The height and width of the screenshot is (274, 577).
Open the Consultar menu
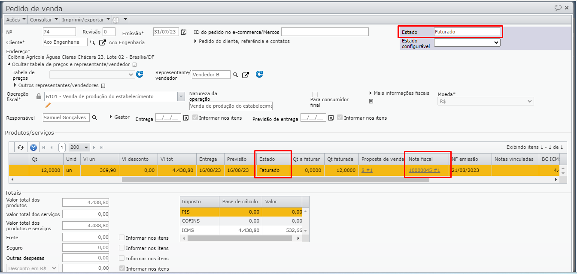tap(44, 20)
